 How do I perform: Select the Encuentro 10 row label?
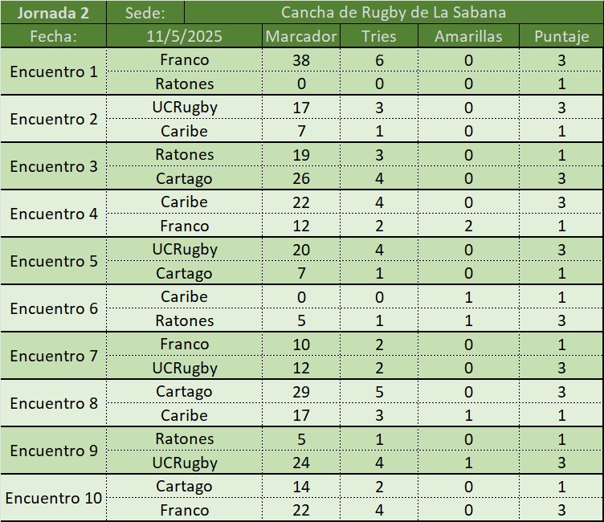(x=53, y=498)
